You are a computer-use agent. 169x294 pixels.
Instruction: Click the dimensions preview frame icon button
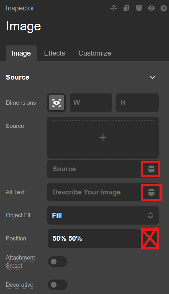click(57, 103)
